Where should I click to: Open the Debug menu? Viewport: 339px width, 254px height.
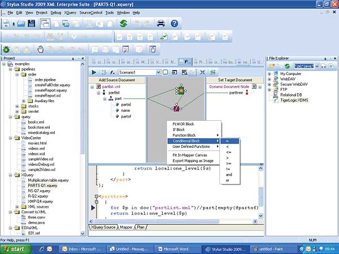coord(56,13)
